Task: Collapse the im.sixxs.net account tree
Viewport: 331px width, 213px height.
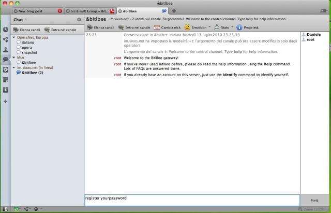Action: pyautogui.click(x=14, y=67)
